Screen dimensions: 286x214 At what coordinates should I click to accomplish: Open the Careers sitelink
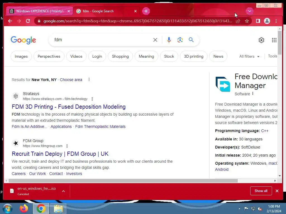tap(19, 174)
